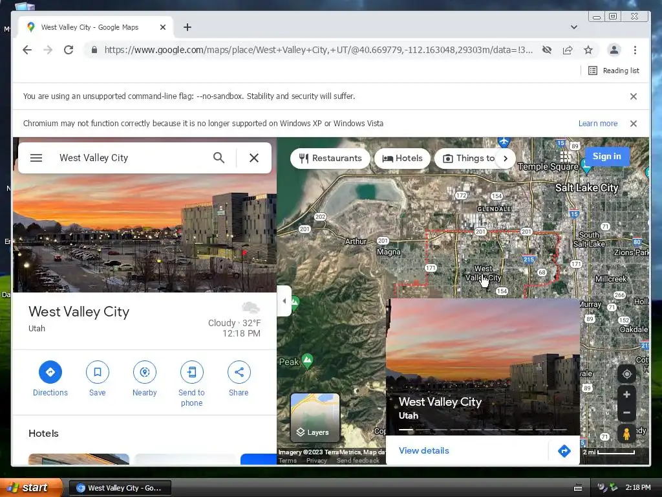Select the West Valley City browser tab
This screenshot has width=662, height=497.
coord(89,27)
